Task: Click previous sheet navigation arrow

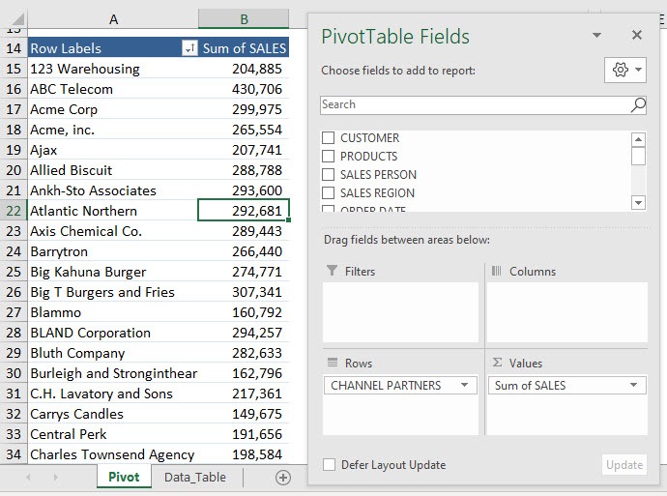Action: coord(28,478)
